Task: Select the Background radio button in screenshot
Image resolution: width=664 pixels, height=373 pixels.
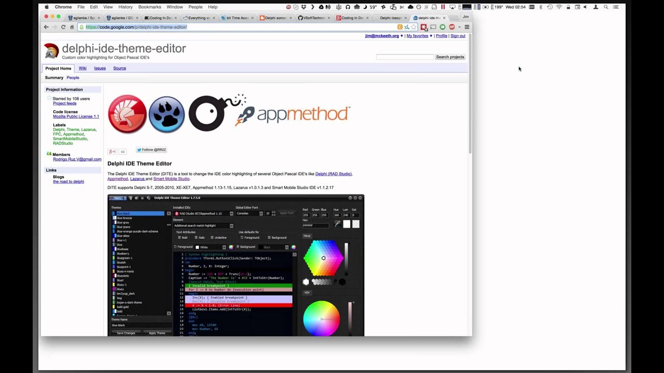Action: point(238,247)
